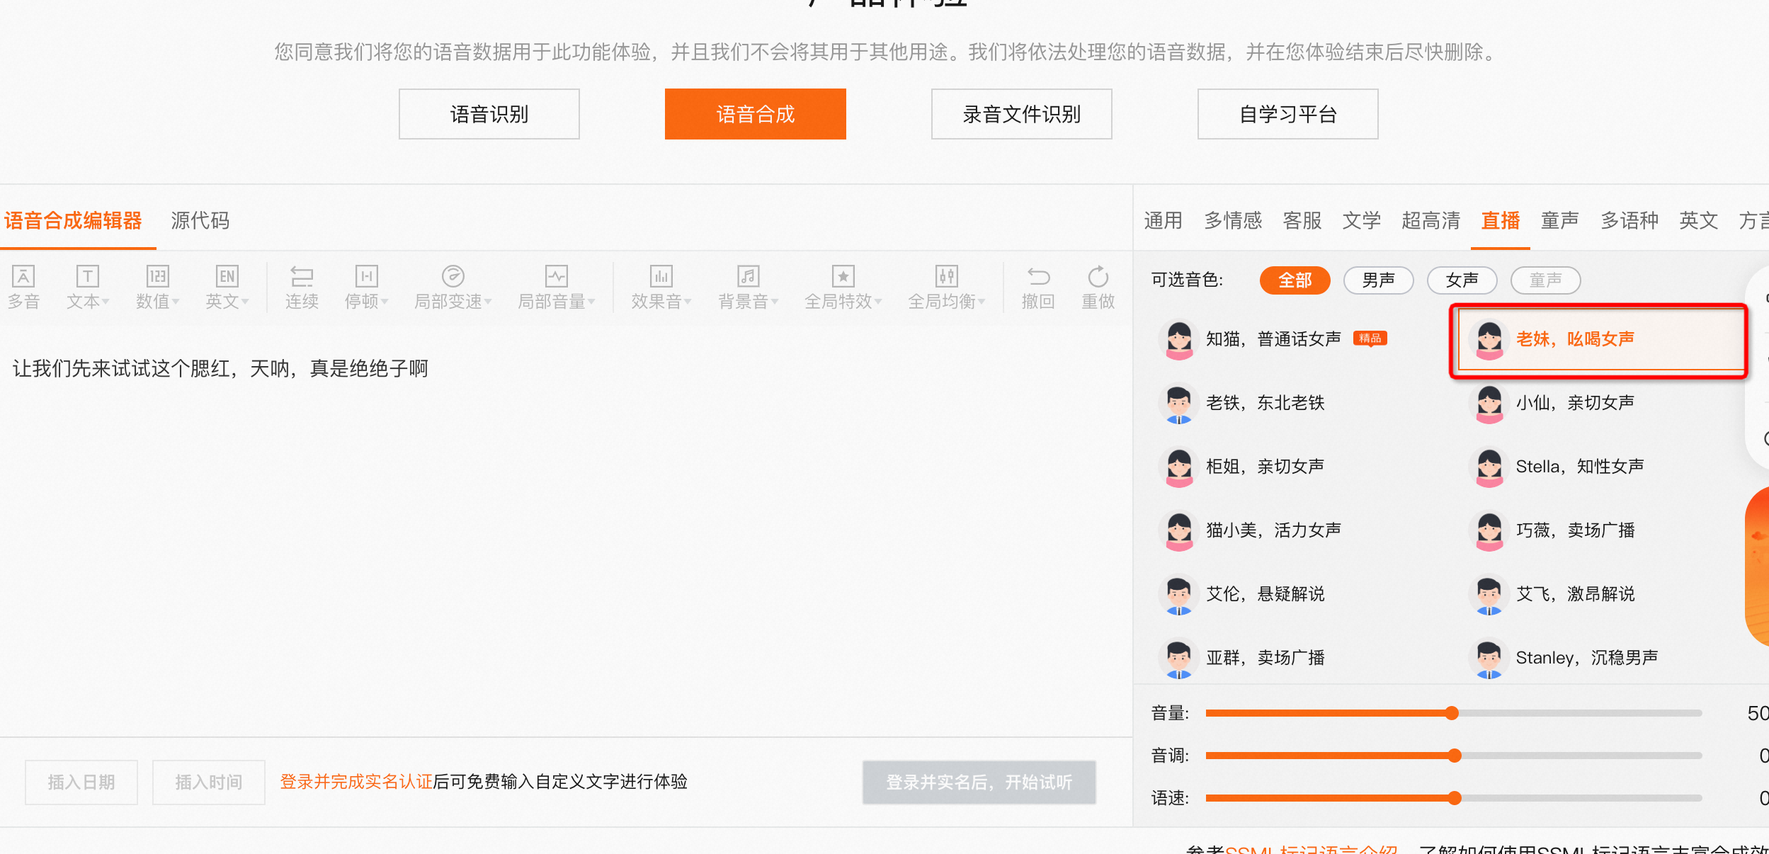
Task: Open the 多语种 voice category tab
Action: (x=1629, y=221)
